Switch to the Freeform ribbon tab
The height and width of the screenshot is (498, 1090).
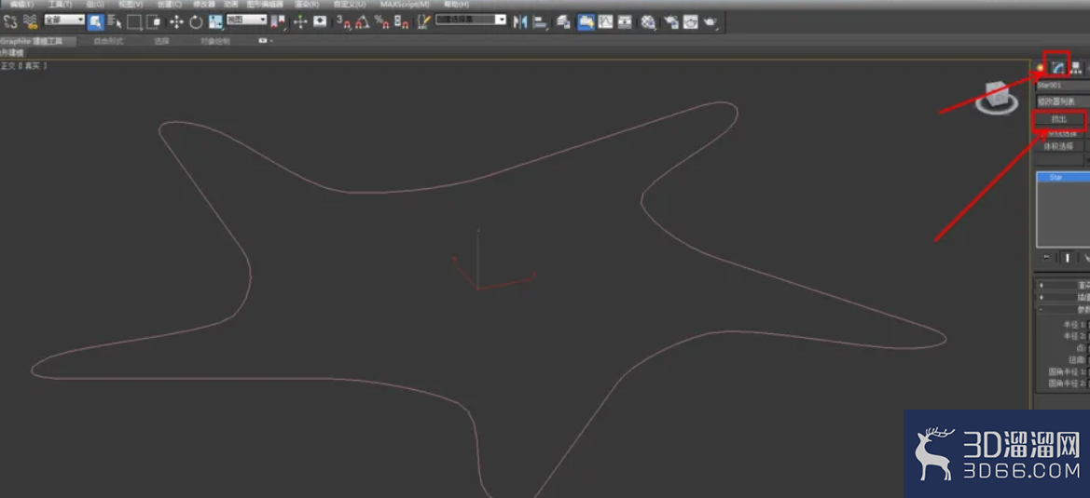coord(108,41)
